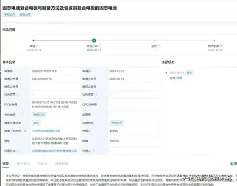The height and width of the screenshot is (186, 237).
Task: Click the 预估到期 dot at timeline end
Action: click(214, 40)
